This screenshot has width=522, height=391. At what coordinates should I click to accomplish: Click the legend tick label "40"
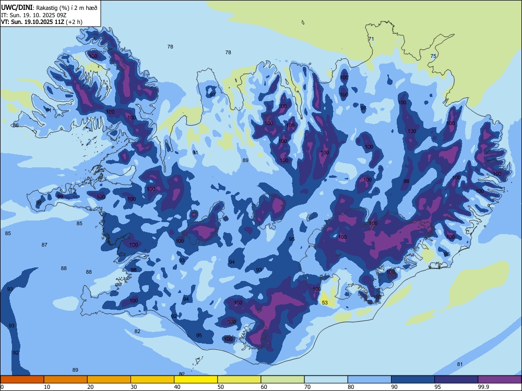(177, 387)
